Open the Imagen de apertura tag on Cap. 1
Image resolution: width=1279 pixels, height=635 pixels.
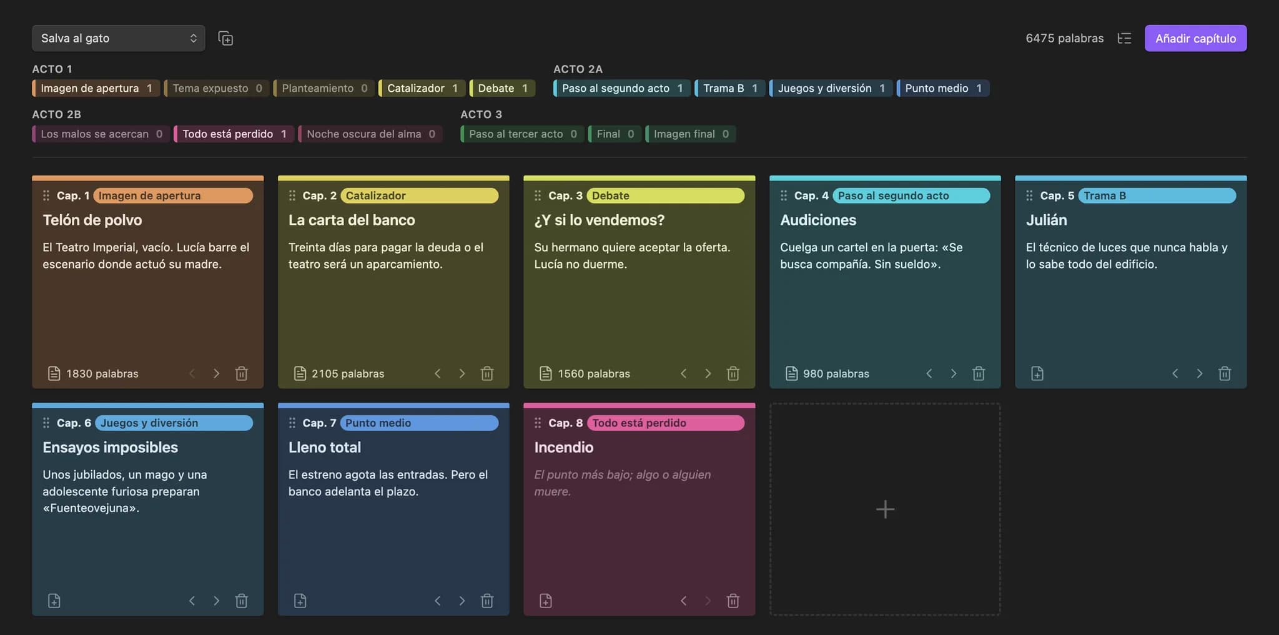(173, 195)
